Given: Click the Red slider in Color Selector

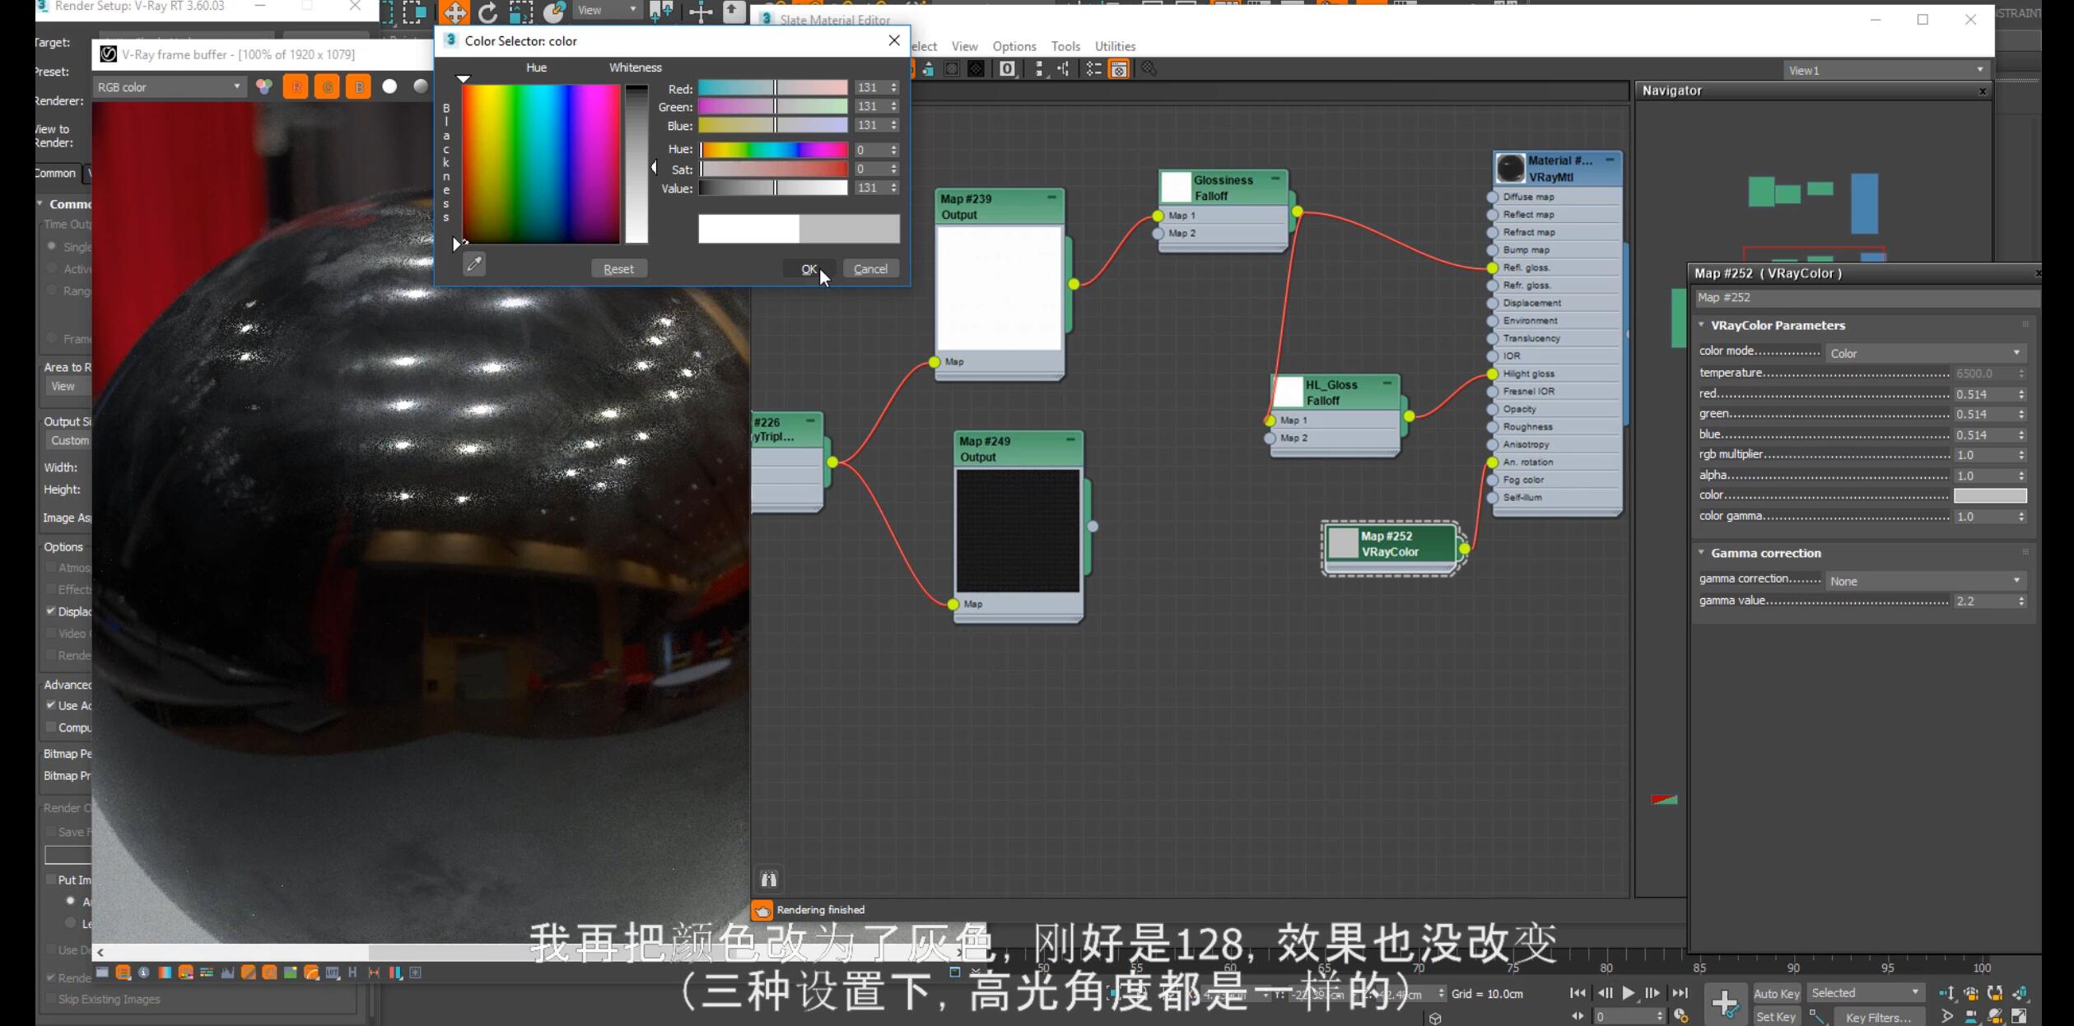Looking at the screenshot, I should (x=773, y=87).
